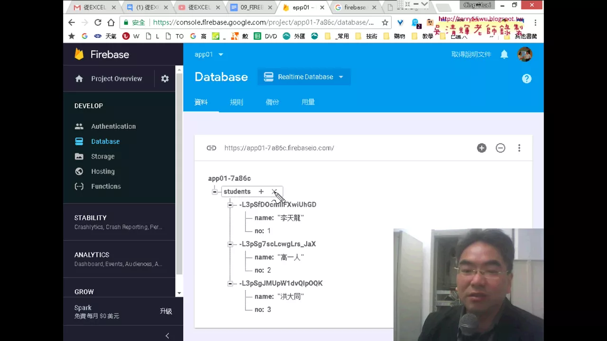The width and height of the screenshot is (607, 341).
Task: Switch to firebase Google search tab
Action: point(355,7)
